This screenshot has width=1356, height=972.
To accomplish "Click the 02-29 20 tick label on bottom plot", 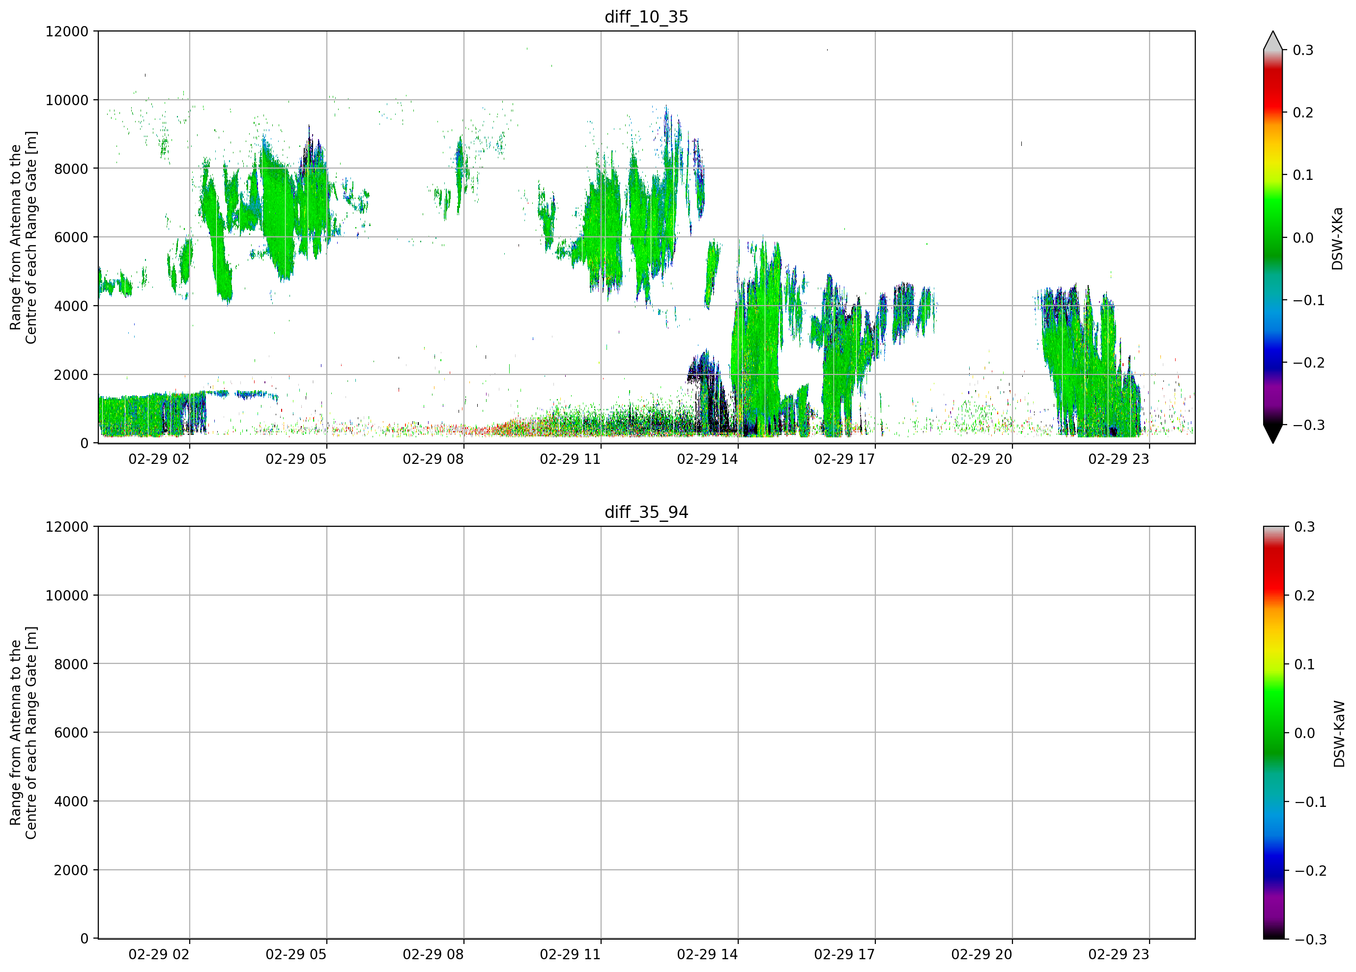I will (981, 955).
